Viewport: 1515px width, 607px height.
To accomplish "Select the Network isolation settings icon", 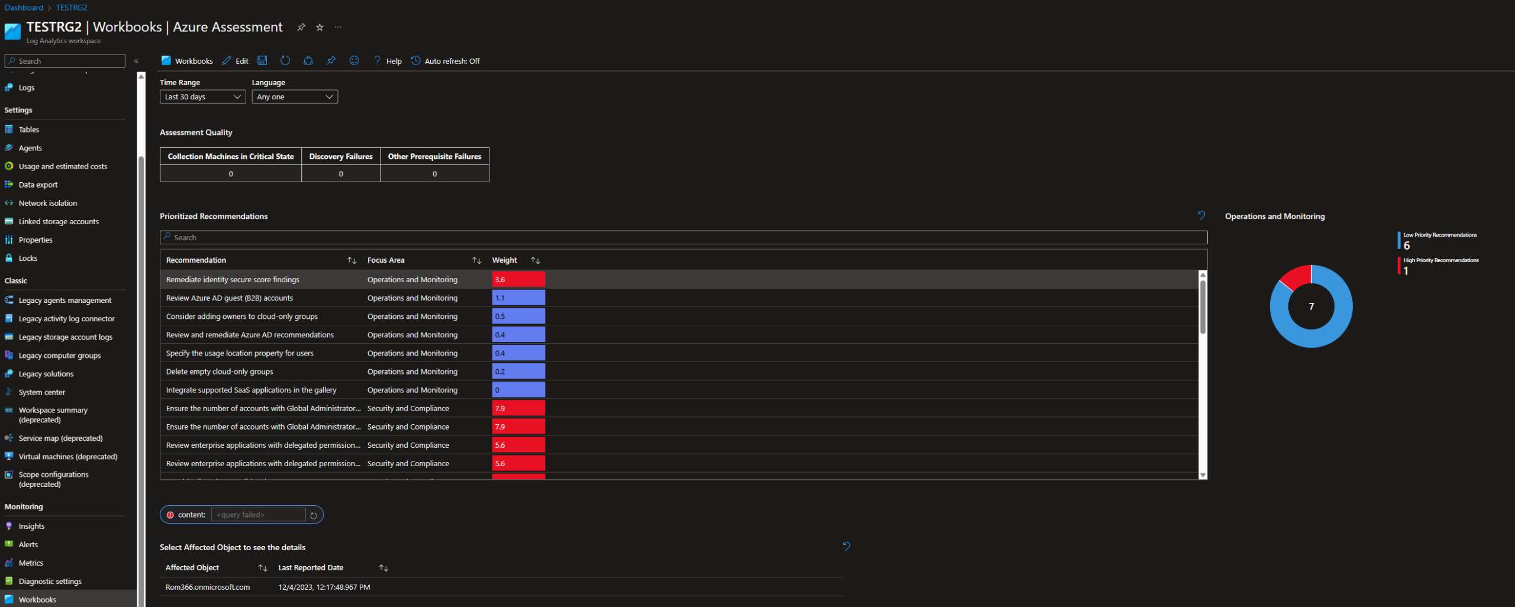I will [8, 202].
